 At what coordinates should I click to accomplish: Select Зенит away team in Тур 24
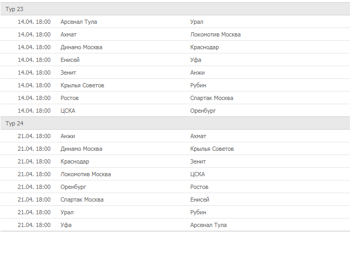coord(198,161)
